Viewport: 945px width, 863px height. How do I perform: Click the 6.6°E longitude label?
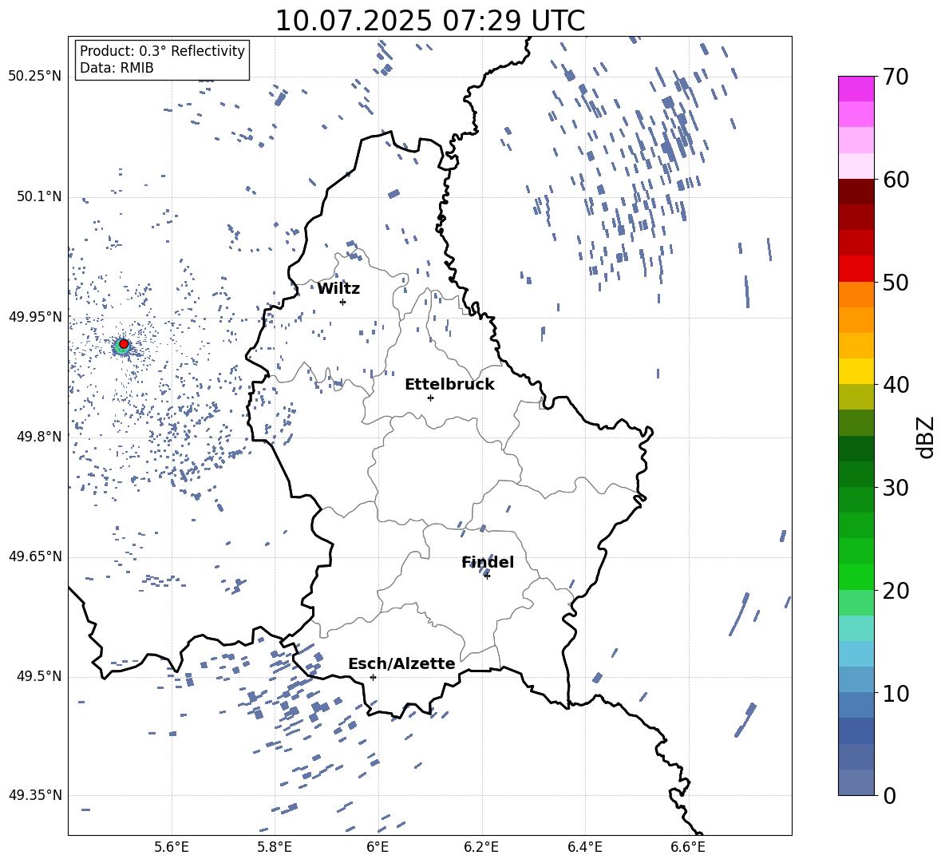coord(688,847)
